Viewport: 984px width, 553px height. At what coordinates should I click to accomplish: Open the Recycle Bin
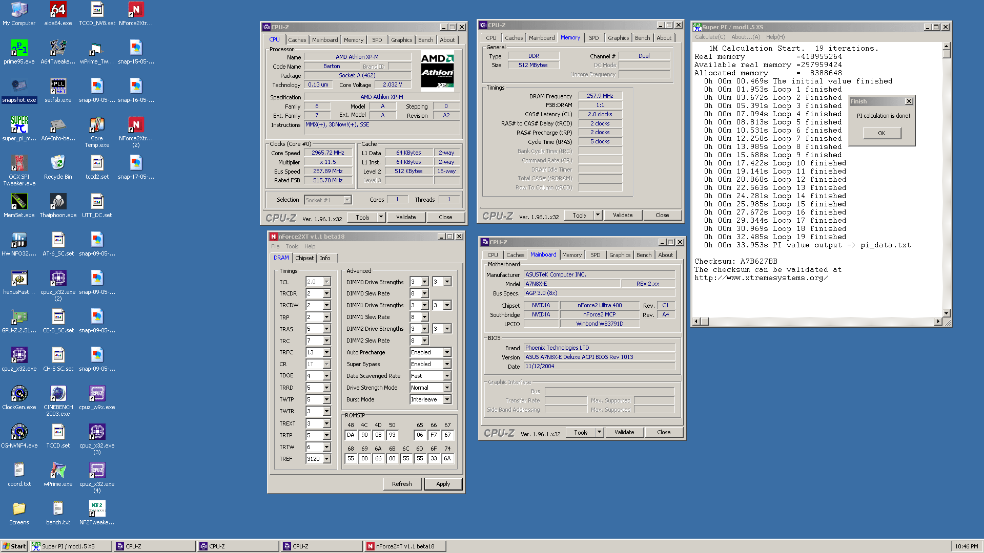click(58, 167)
